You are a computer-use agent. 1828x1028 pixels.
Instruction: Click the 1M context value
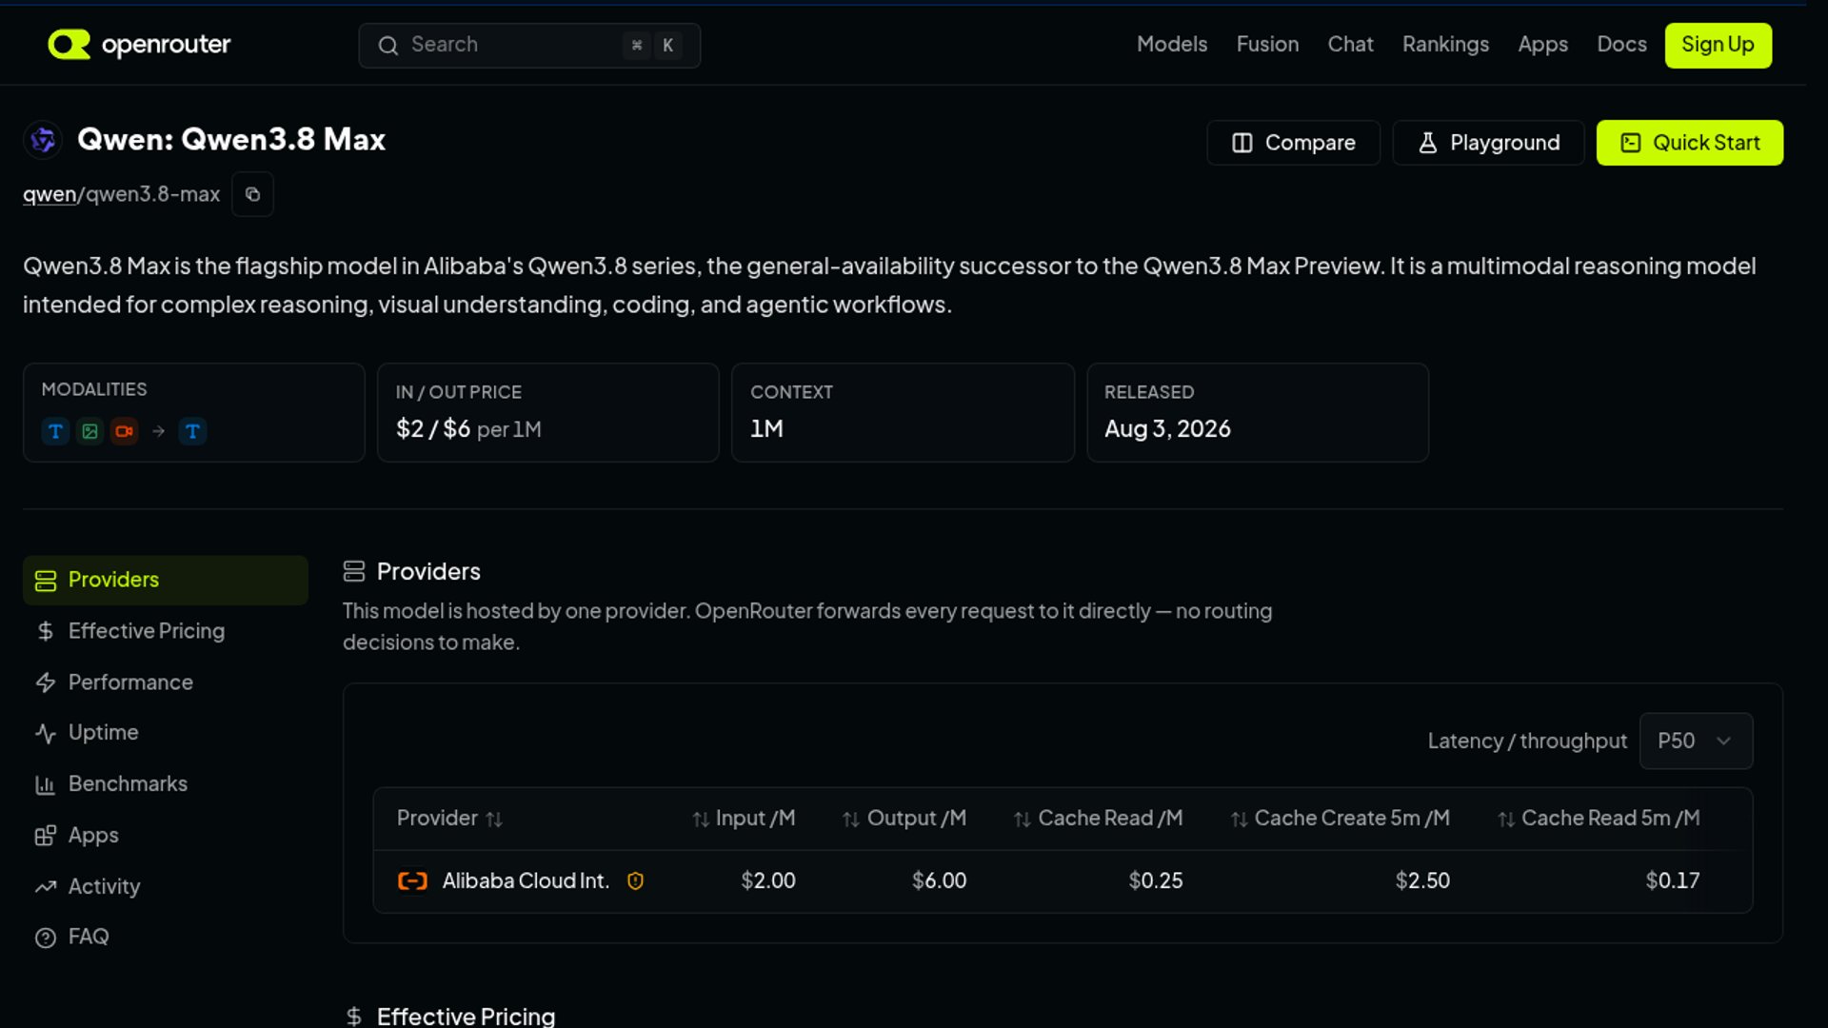click(766, 429)
